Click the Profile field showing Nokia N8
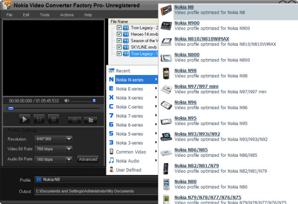 [96, 180]
